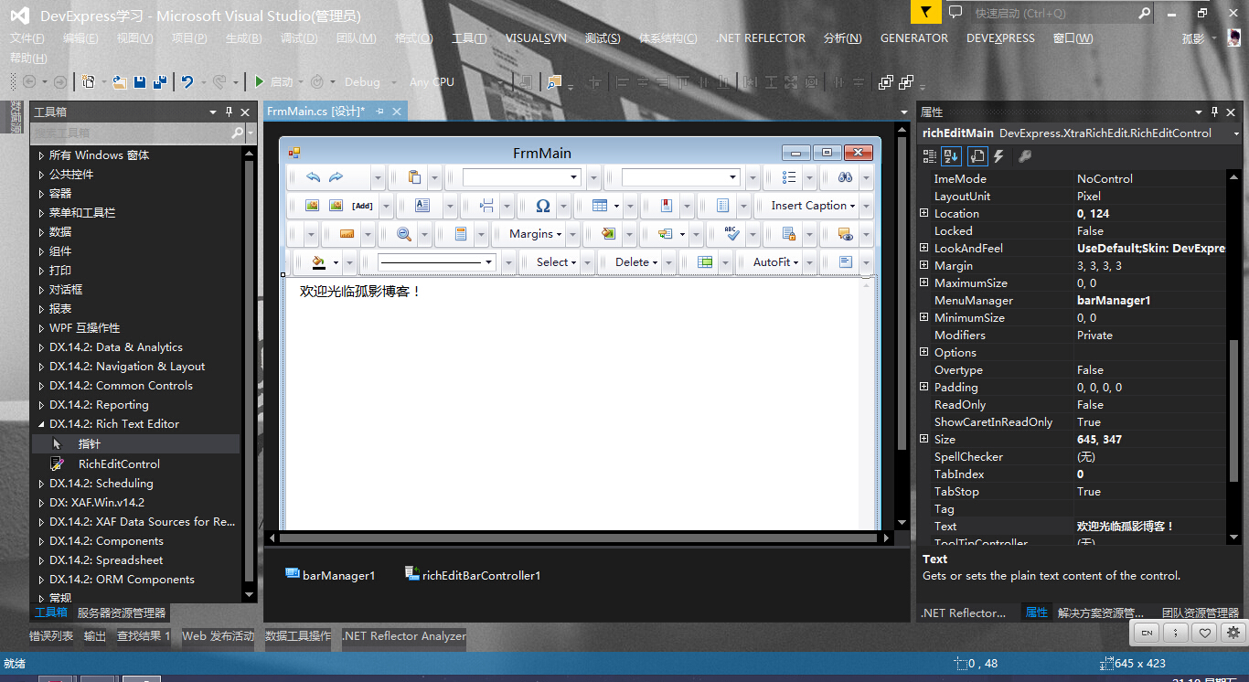Click the green Start debugging arrow
The width and height of the screenshot is (1249, 682).
260,81
